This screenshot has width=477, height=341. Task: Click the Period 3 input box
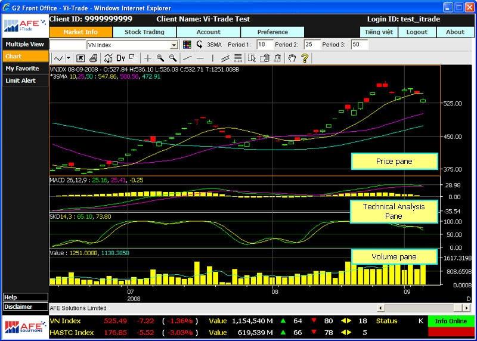point(358,44)
